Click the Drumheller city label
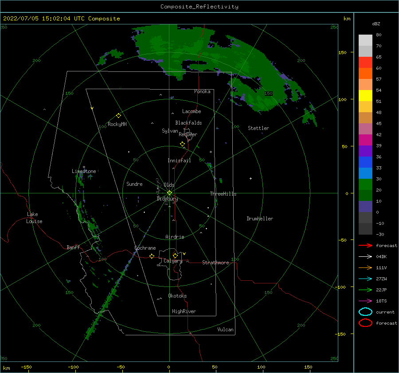Image resolution: width=399 pixels, height=373 pixels. tap(260, 219)
